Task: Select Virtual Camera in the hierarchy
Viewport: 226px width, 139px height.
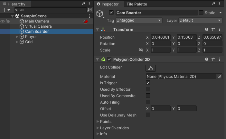Action: pos(38,26)
